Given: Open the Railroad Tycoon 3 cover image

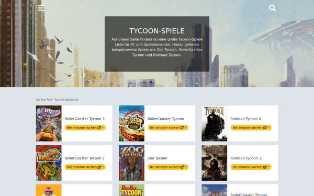Looking at the screenshot, I should tap(214, 163).
